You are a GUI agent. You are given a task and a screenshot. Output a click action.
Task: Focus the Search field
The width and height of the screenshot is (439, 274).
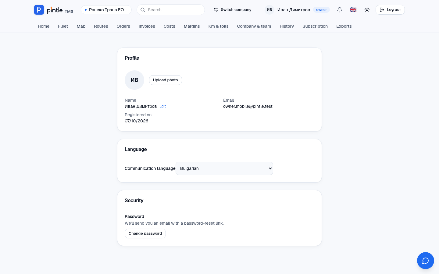[x=171, y=10]
